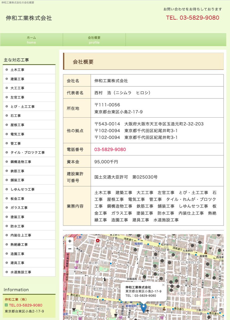
Task: Open the 会社概要 profile menu tab
Action: tap(94, 40)
